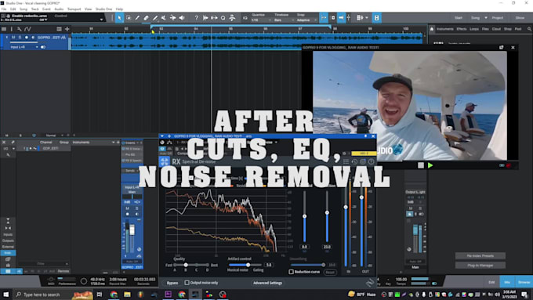Open the Input L+R track input dropdown
The image size is (533, 300).
24,47
